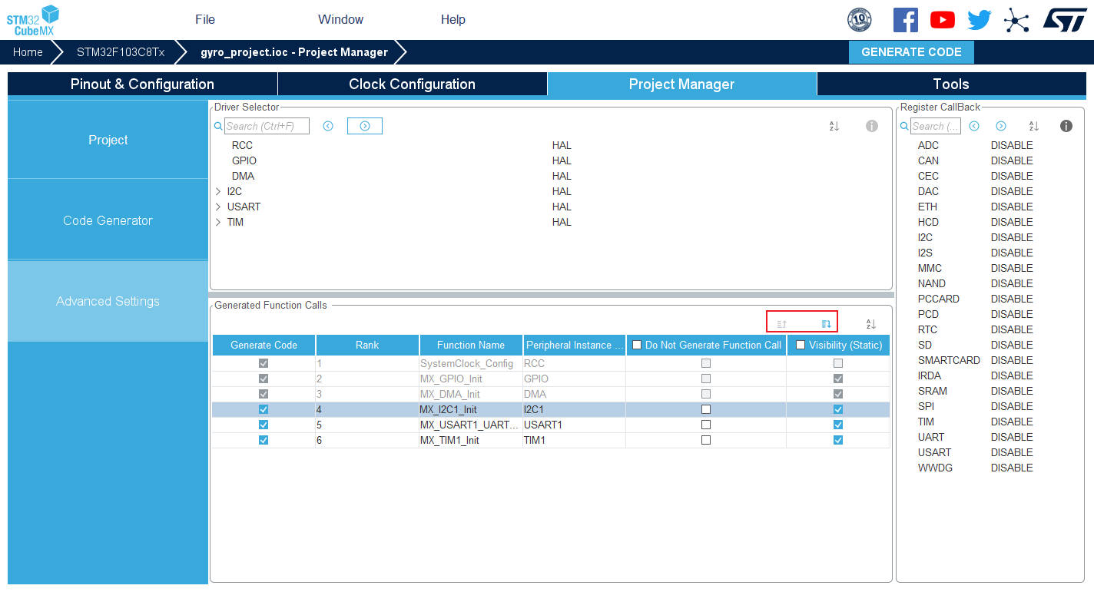The height and width of the screenshot is (592, 1094).
Task: Expand the USART driver node
Action: [218, 207]
